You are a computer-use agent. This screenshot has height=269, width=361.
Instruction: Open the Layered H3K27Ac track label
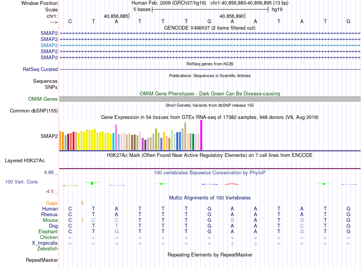pos(25,161)
